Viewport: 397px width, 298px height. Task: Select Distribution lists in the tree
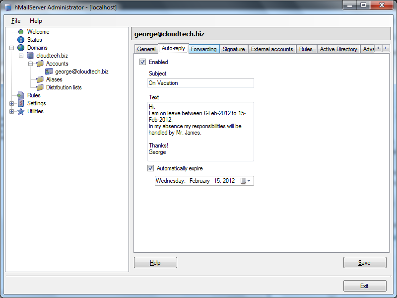point(64,87)
